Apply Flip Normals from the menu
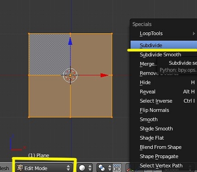This screenshot has height=172, width=197. [164, 110]
